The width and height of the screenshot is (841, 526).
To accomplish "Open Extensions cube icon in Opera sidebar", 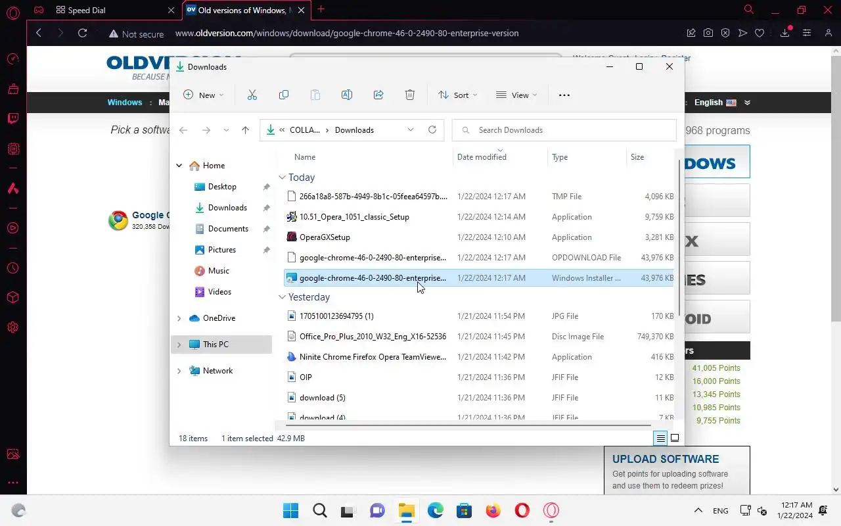I will pos(13,297).
